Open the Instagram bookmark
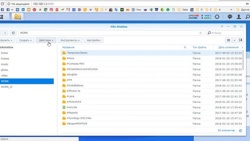 click(51, 10)
